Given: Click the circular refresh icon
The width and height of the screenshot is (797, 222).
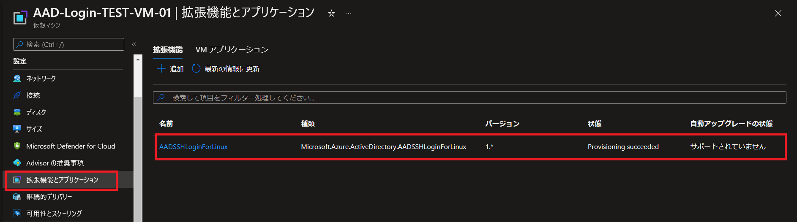Looking at the screenshot, I should [196, 68].
